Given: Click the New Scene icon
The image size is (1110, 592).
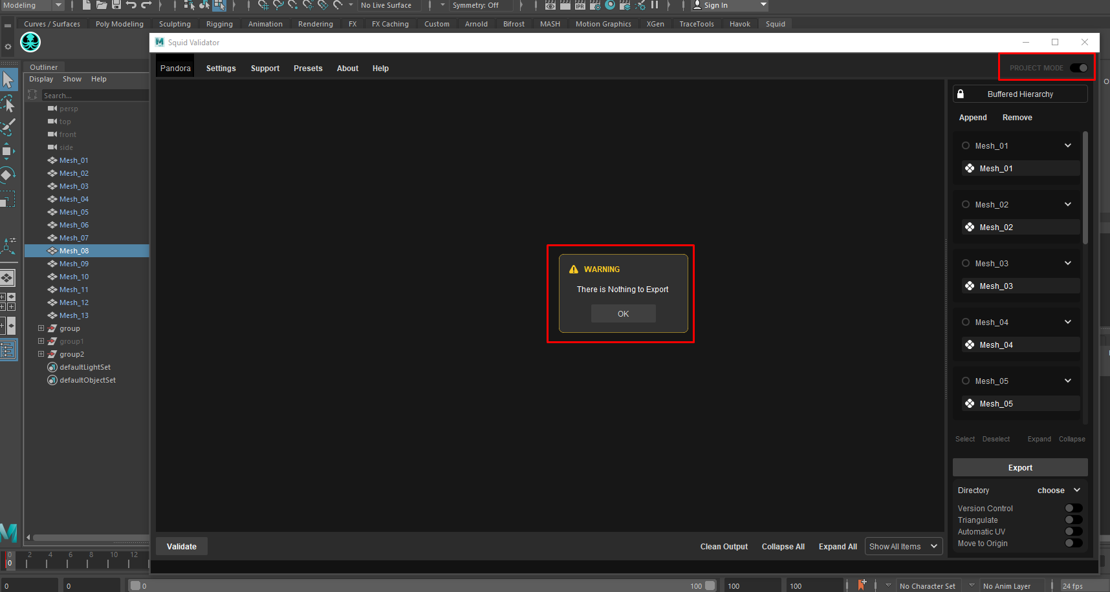Looking at the screenshot, I should [87, 5].
